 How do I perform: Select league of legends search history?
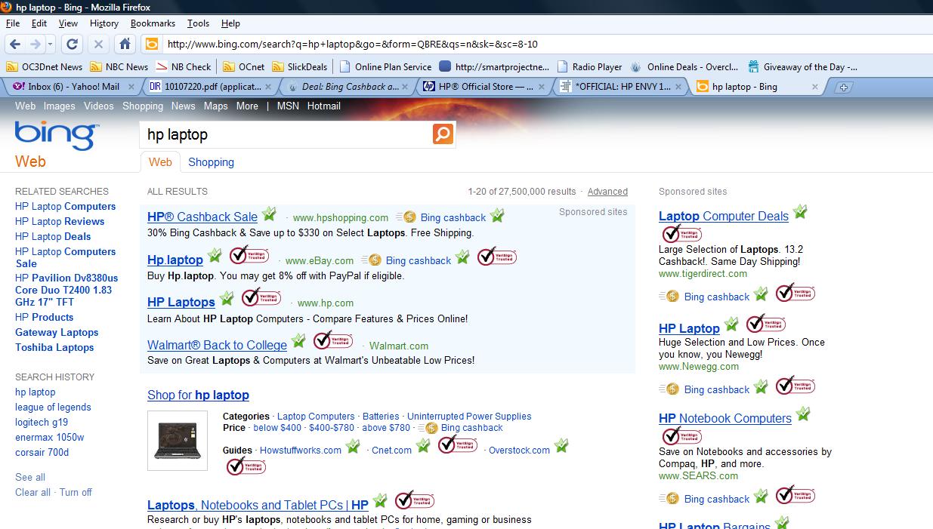coord(53,407)
